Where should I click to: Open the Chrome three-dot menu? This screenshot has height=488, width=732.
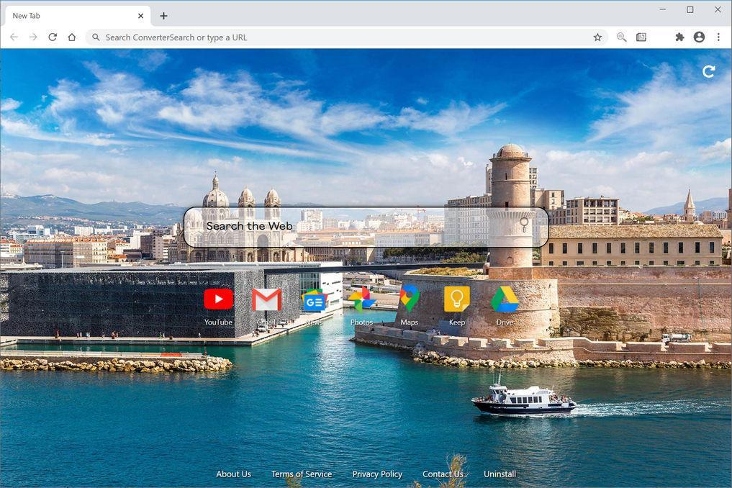coord(718,37)
